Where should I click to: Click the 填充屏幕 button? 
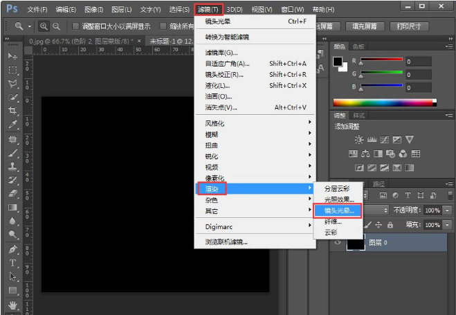pyautogui.click(x=365, y=26)
